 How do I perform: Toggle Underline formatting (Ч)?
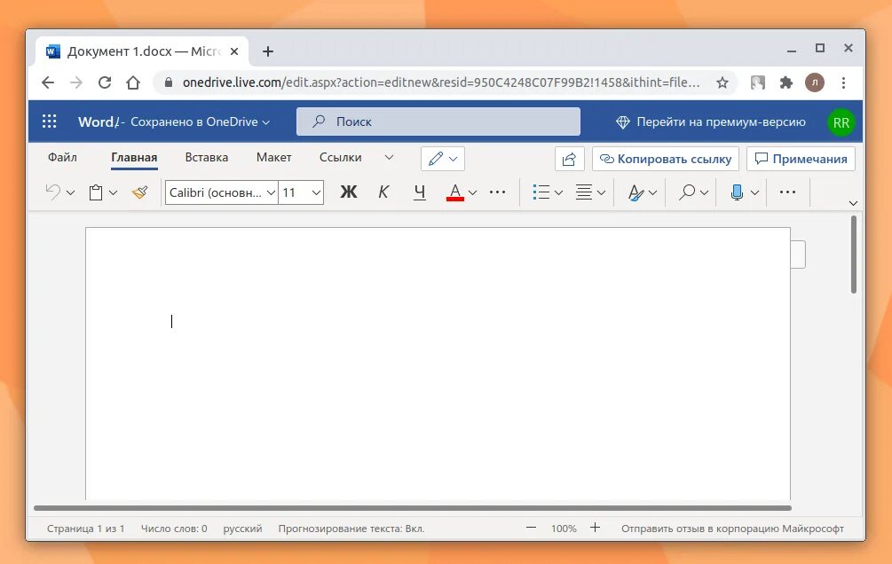tap(419, 192)
